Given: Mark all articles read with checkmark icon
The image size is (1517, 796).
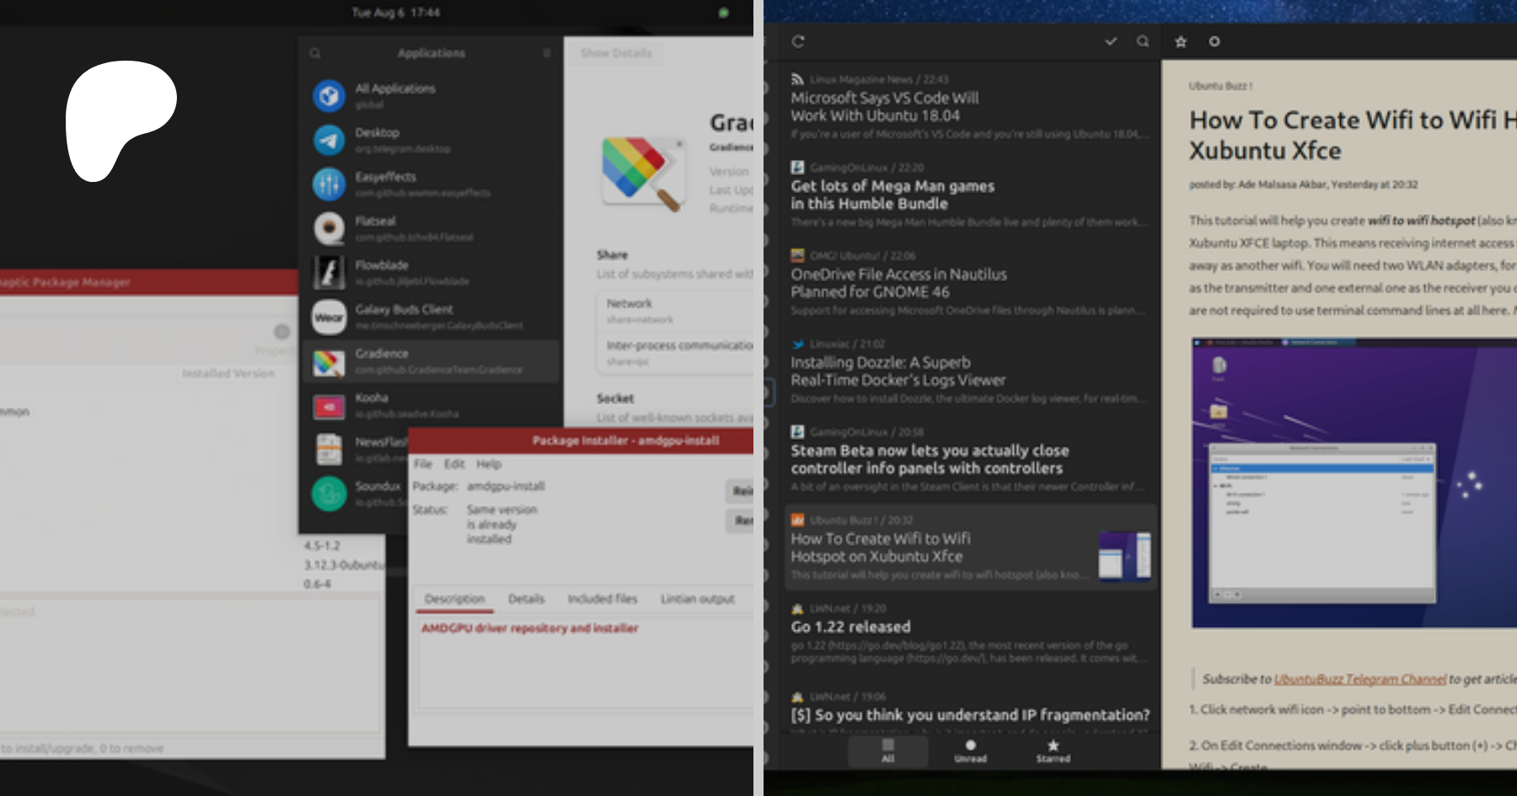Looking at the screenshot, I should 1111,41.
